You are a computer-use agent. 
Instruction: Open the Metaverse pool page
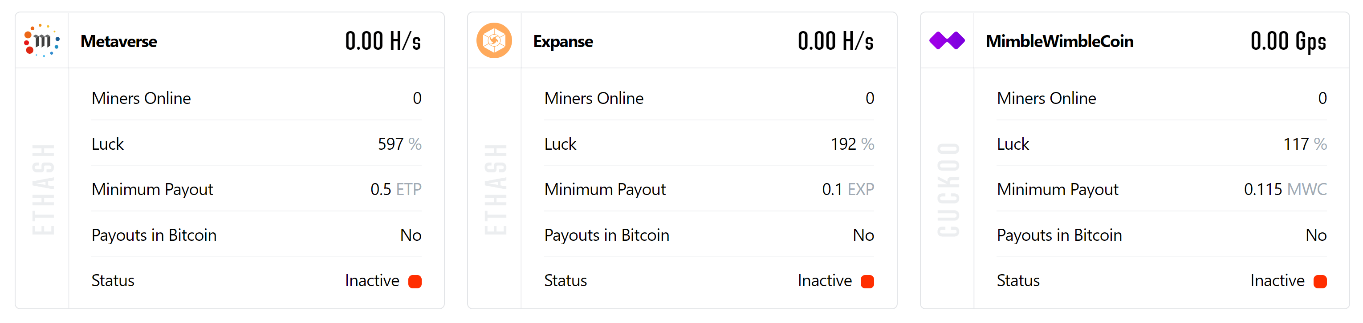tap(118, 42)
